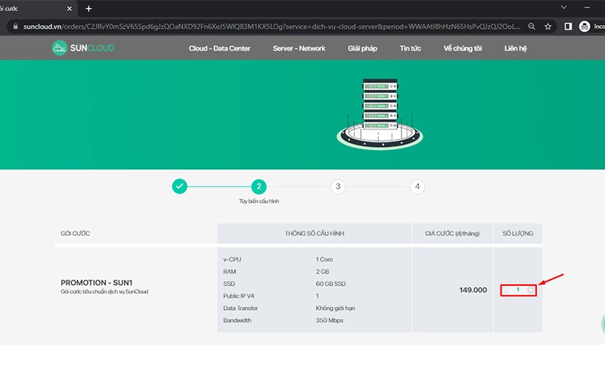Click the quantity value 1
Viewport: 605px width, 378px height.
[x=518, y=290]
